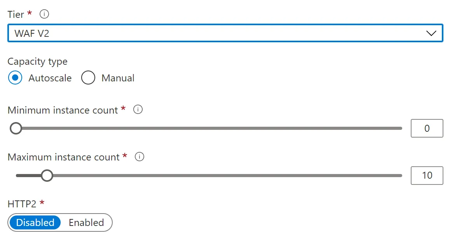Focus the Maximum instance count box showing 10
Viewport: 450px width, 243px height.
tap(427, 176)
